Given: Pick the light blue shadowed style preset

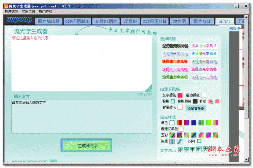Looking at the screenshot, I should click(x=175, y=54).
